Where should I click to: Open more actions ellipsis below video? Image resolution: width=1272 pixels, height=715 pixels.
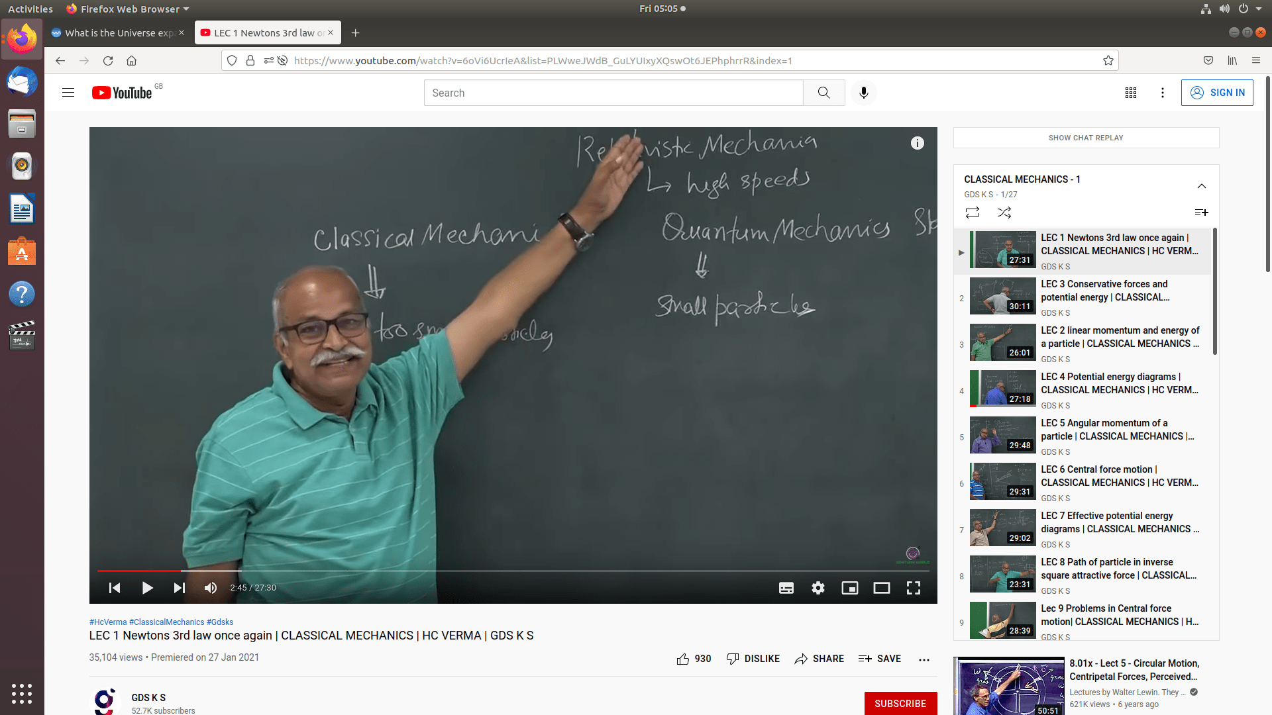click(924, 659)
